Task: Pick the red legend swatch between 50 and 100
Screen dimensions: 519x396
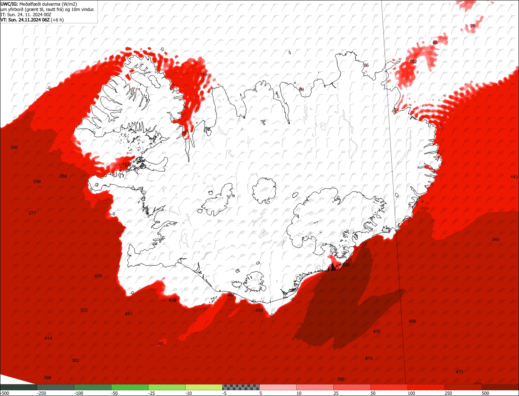Action: [389, 387]
